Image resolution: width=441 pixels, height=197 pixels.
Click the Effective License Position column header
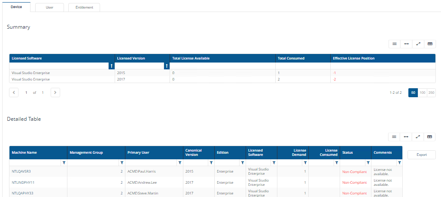coord(383,58)
